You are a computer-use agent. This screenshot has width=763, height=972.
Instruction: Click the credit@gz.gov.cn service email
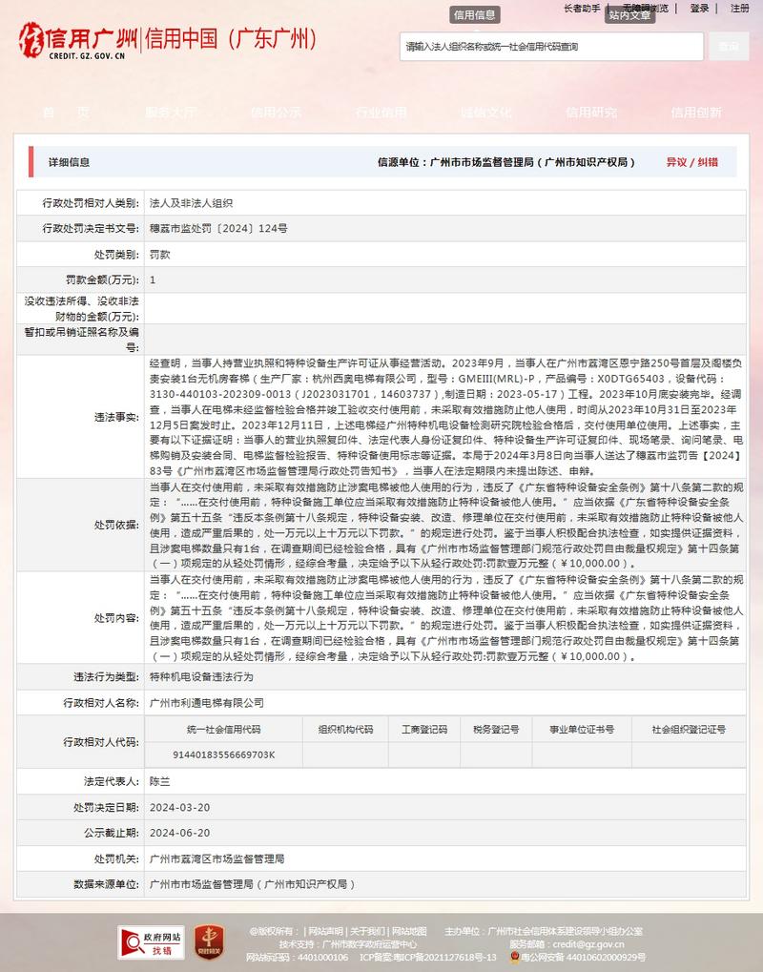click(x=588, y=944)
